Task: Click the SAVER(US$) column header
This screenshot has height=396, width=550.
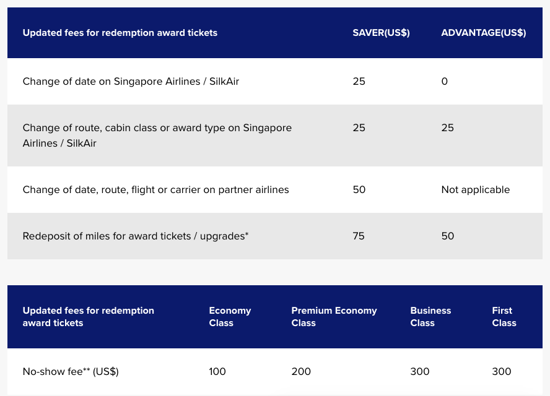Action: click(381, 33)
